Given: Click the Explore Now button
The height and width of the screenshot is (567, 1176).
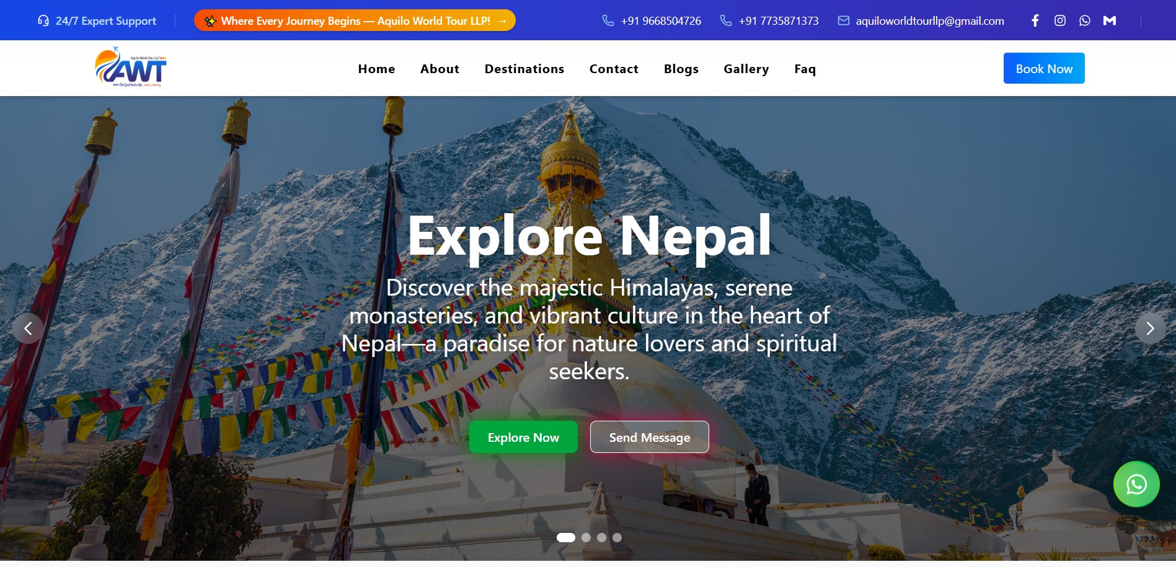Looking at the screenshot, I should pyautogui.click(x=523, y=437).
